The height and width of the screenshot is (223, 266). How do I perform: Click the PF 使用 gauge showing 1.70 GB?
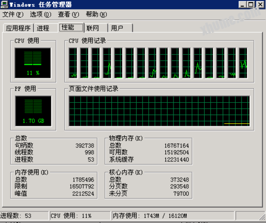point(33,111)
